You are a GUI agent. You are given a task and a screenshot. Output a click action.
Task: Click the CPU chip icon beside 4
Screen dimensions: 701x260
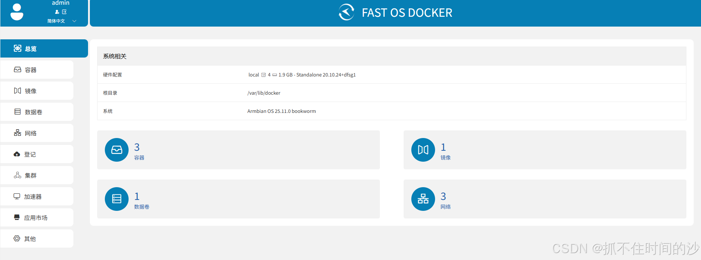(263, 75)
